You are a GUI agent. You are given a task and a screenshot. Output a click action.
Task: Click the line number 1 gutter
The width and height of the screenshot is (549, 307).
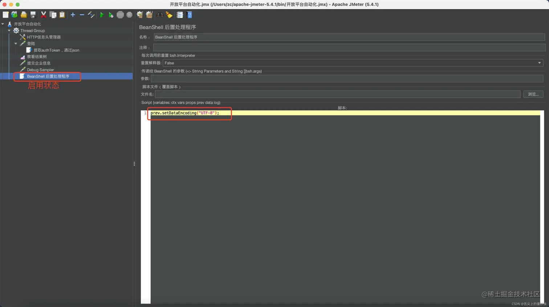(145, 113)
